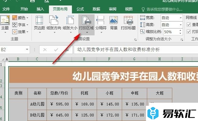Viewport: 198px width, 121px height.
Task: Increase the 缩放比例 scale value
Action: (180, 30)
